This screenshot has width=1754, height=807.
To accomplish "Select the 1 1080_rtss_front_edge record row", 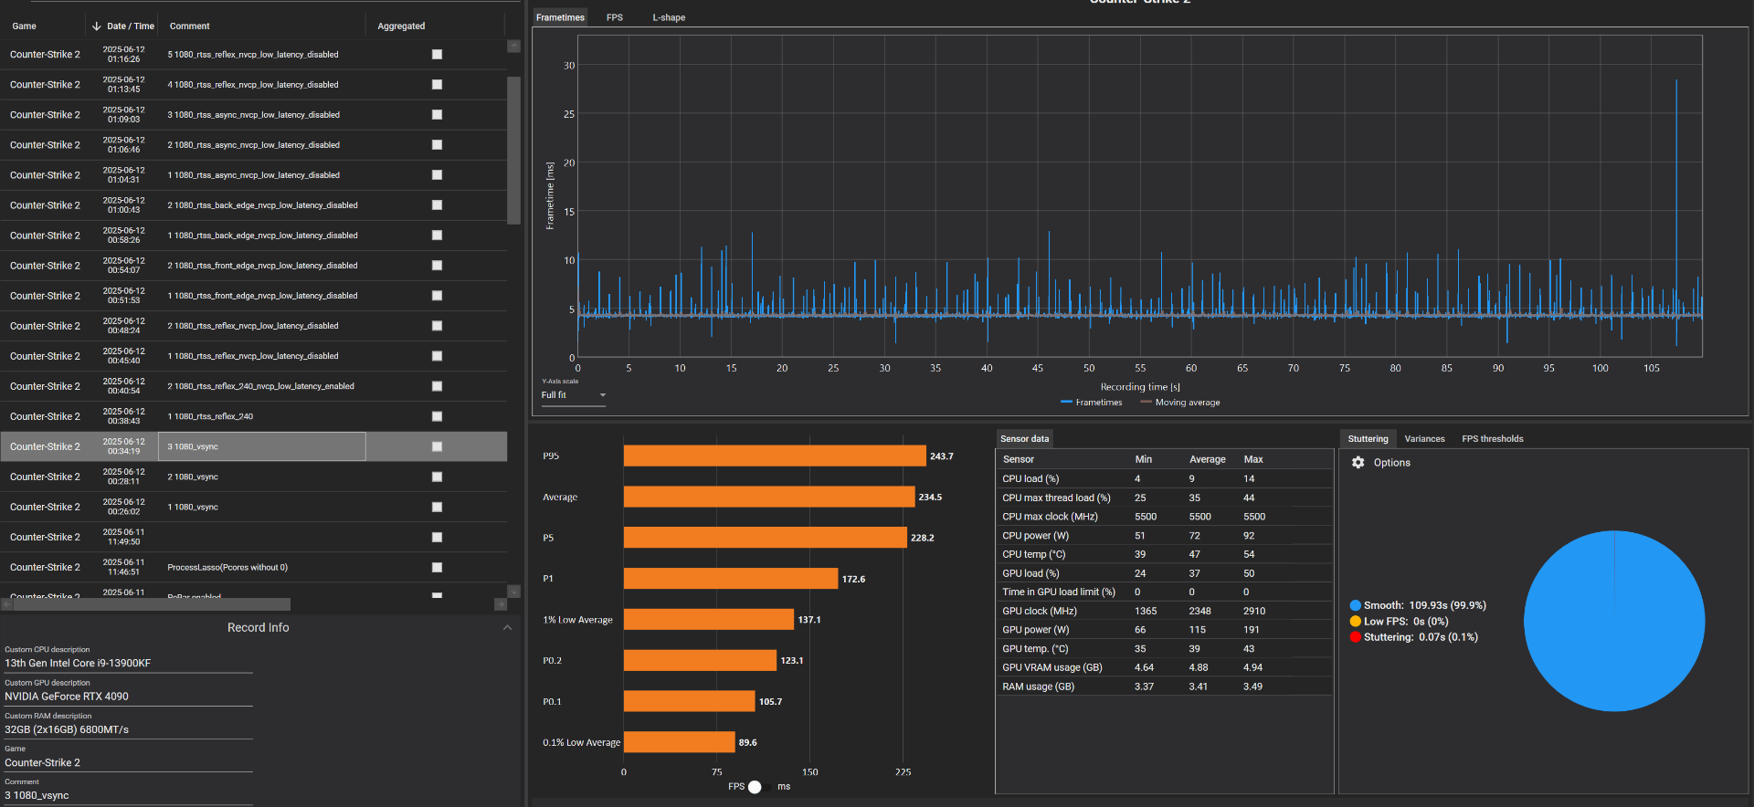I will click(253, 296).
